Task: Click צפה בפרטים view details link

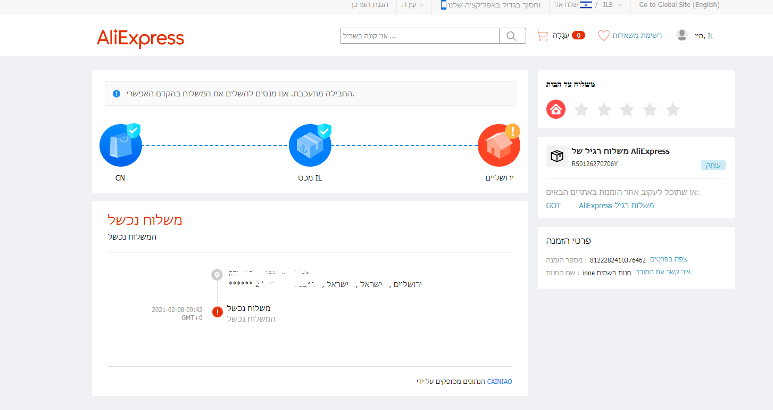Action: coord(669,259)
